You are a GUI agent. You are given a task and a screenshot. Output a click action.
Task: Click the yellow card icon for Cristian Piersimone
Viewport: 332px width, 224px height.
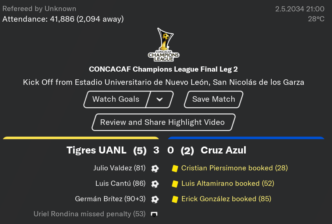175,169
